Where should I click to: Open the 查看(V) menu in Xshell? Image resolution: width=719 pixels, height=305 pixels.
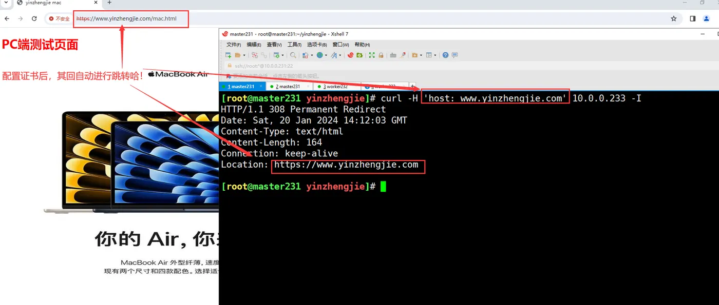274,45
